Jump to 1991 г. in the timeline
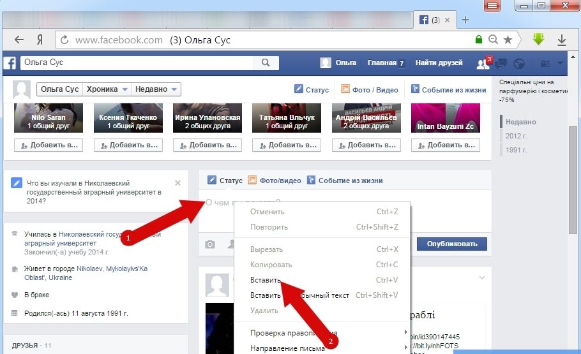Image resolution: width=581 pixels, height=354 pixels. (x=516, y=150)
